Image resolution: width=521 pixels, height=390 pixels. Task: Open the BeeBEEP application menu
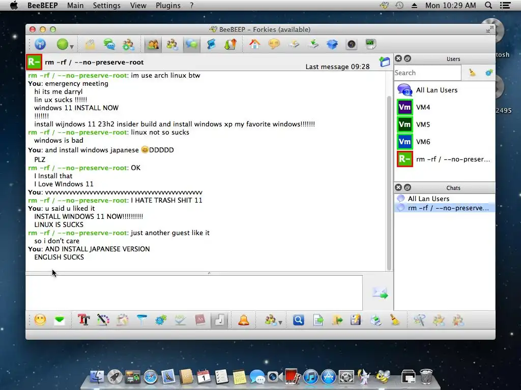coord(43,5)
